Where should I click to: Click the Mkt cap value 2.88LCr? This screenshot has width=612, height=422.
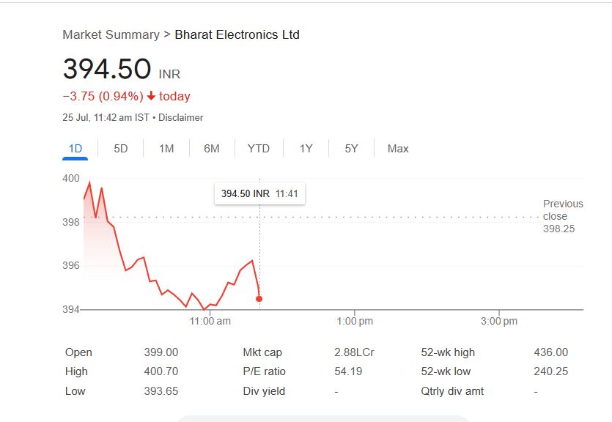point(354,352)
